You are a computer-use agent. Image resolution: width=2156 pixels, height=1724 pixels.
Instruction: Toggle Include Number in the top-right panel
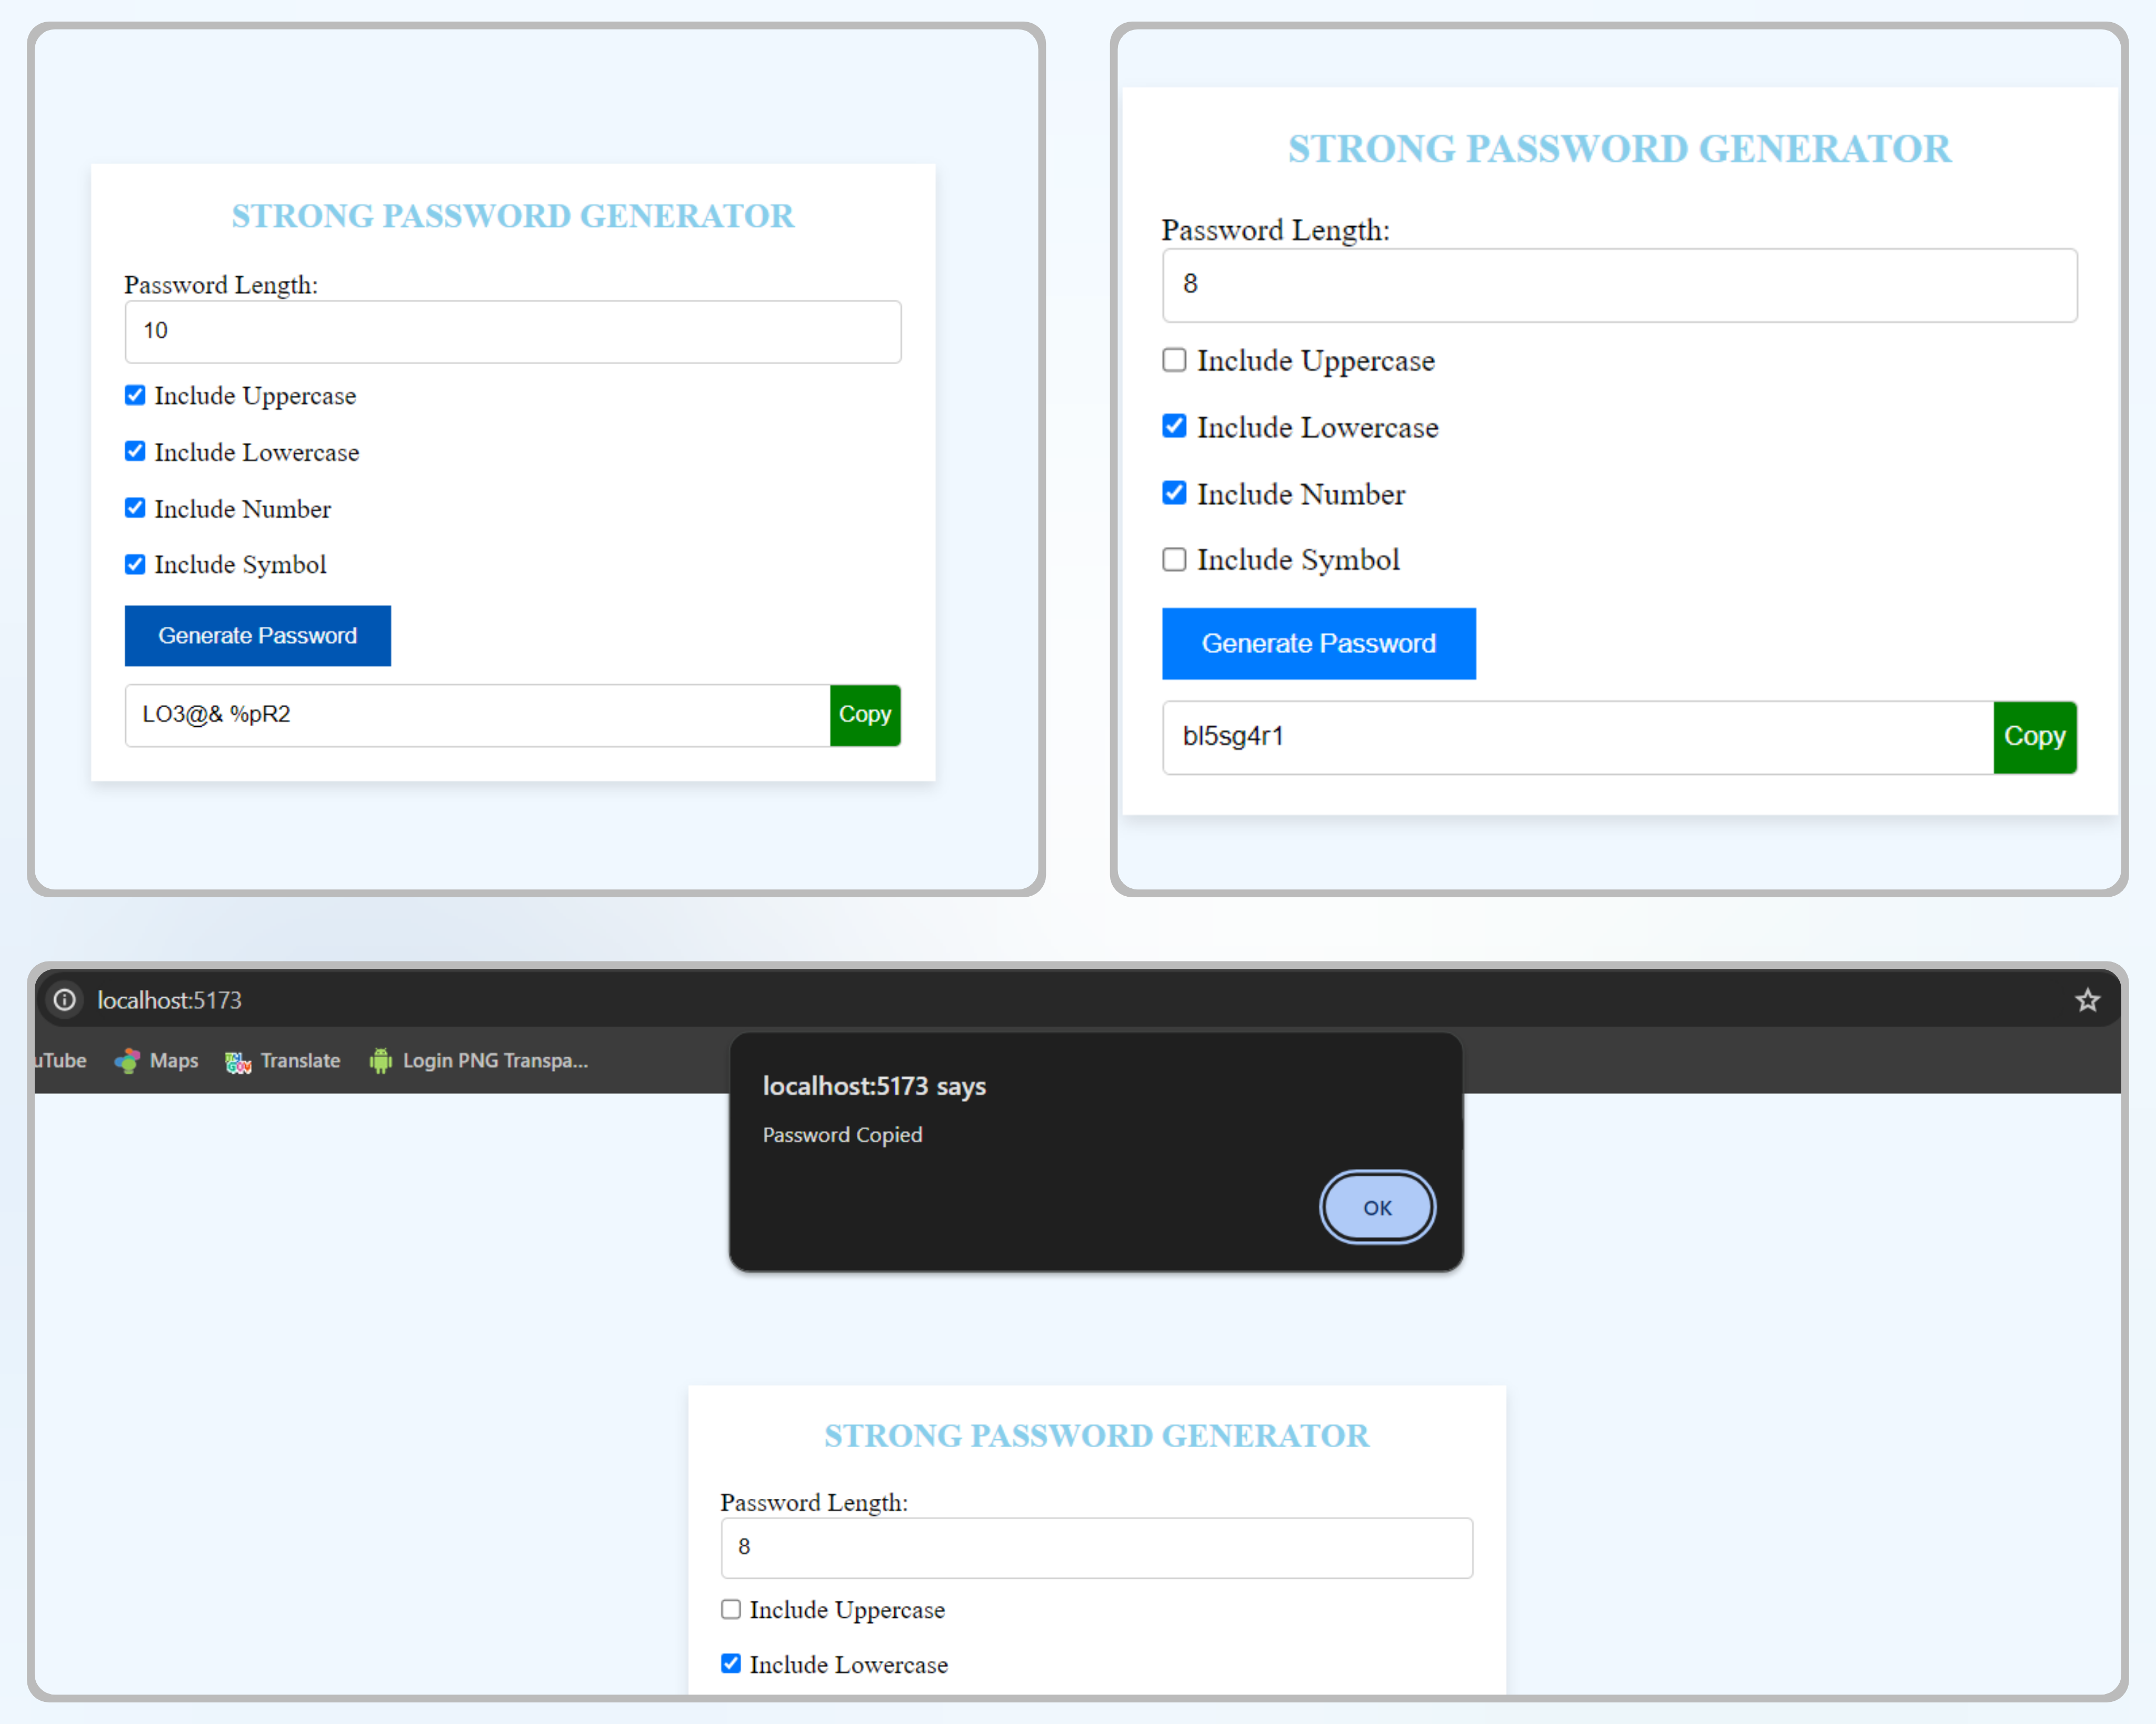click(1174, 493)
